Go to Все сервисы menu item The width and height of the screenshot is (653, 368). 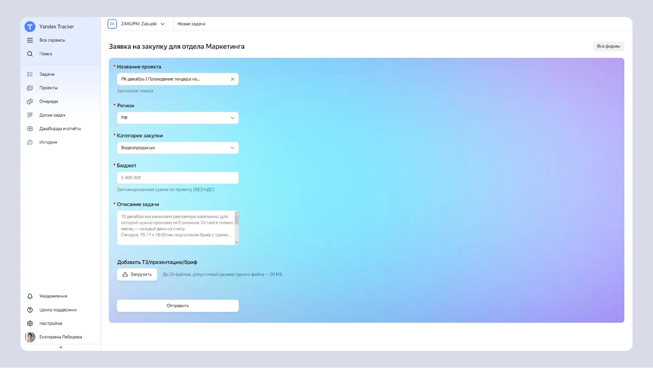pyautogui.click(x=52, y=40)
